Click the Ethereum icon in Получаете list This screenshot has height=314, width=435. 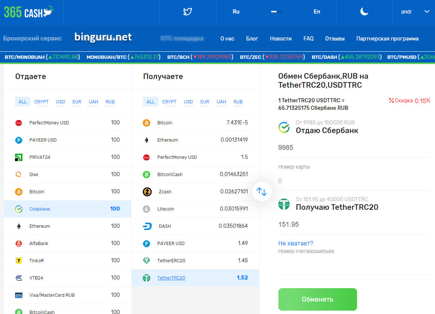tap(146, 140)
